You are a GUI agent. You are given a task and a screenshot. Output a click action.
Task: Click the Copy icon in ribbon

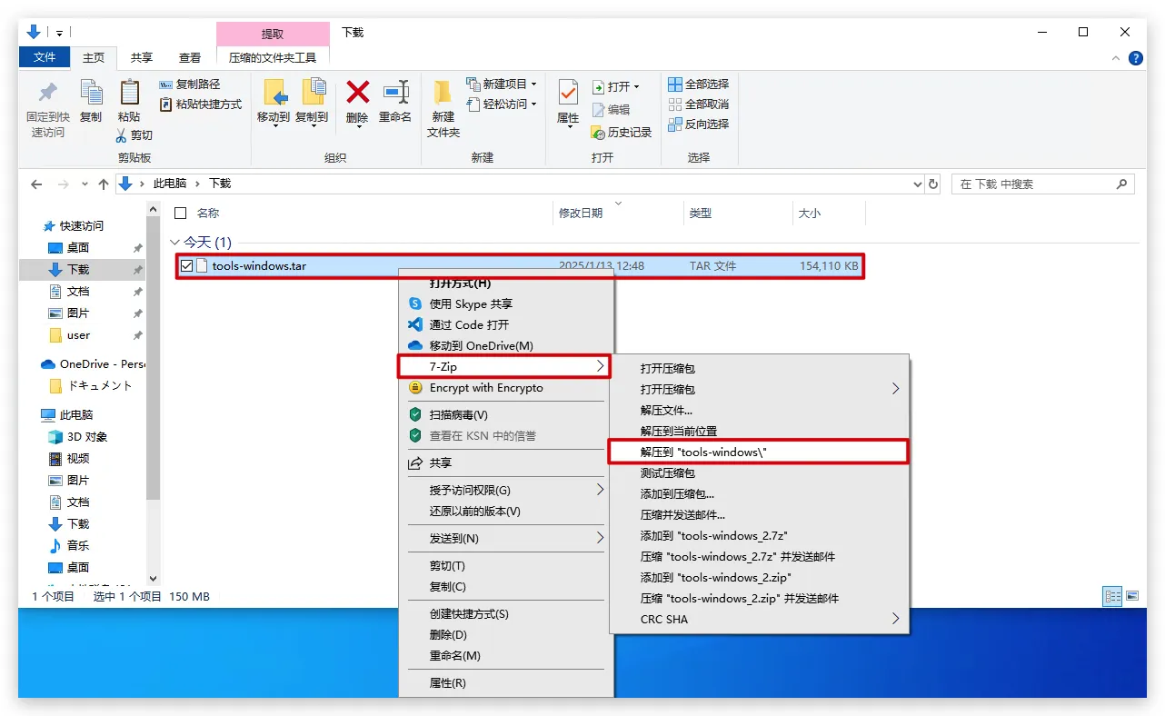pyautogui.click(x=91, y=94)
